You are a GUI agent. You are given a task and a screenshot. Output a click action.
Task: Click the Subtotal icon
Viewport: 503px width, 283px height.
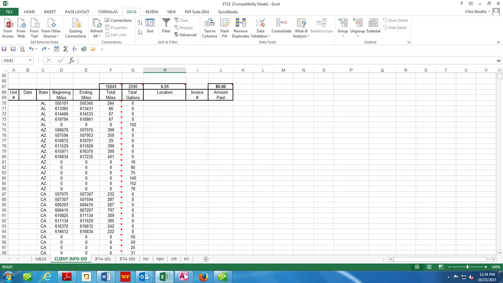(373, 23)
